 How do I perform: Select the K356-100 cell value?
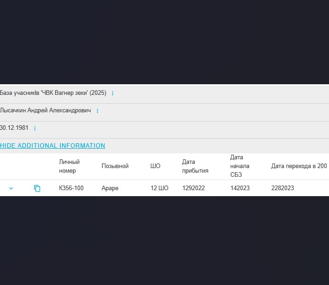[x=71, y=188]
